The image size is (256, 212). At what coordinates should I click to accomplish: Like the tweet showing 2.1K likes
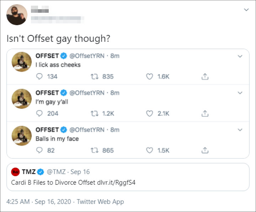point(149,113)
